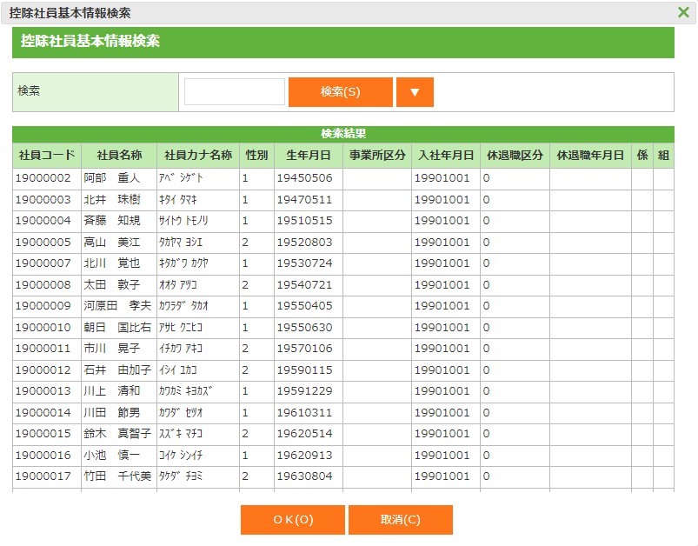Click the name 竹田 千代美
Image resolution: width=698 pixels, height=546 pixels.
117,476
